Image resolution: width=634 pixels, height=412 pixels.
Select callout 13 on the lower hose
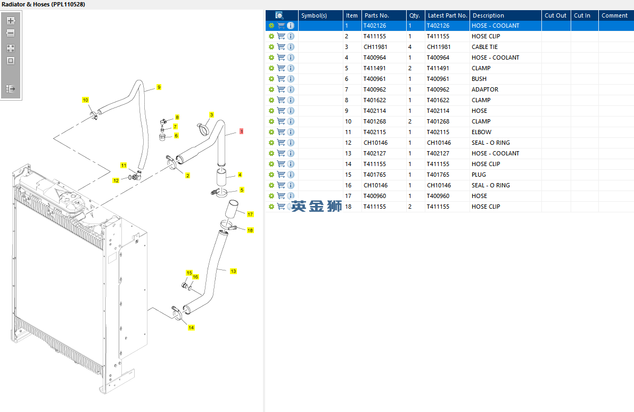click(x=233, y=271)
